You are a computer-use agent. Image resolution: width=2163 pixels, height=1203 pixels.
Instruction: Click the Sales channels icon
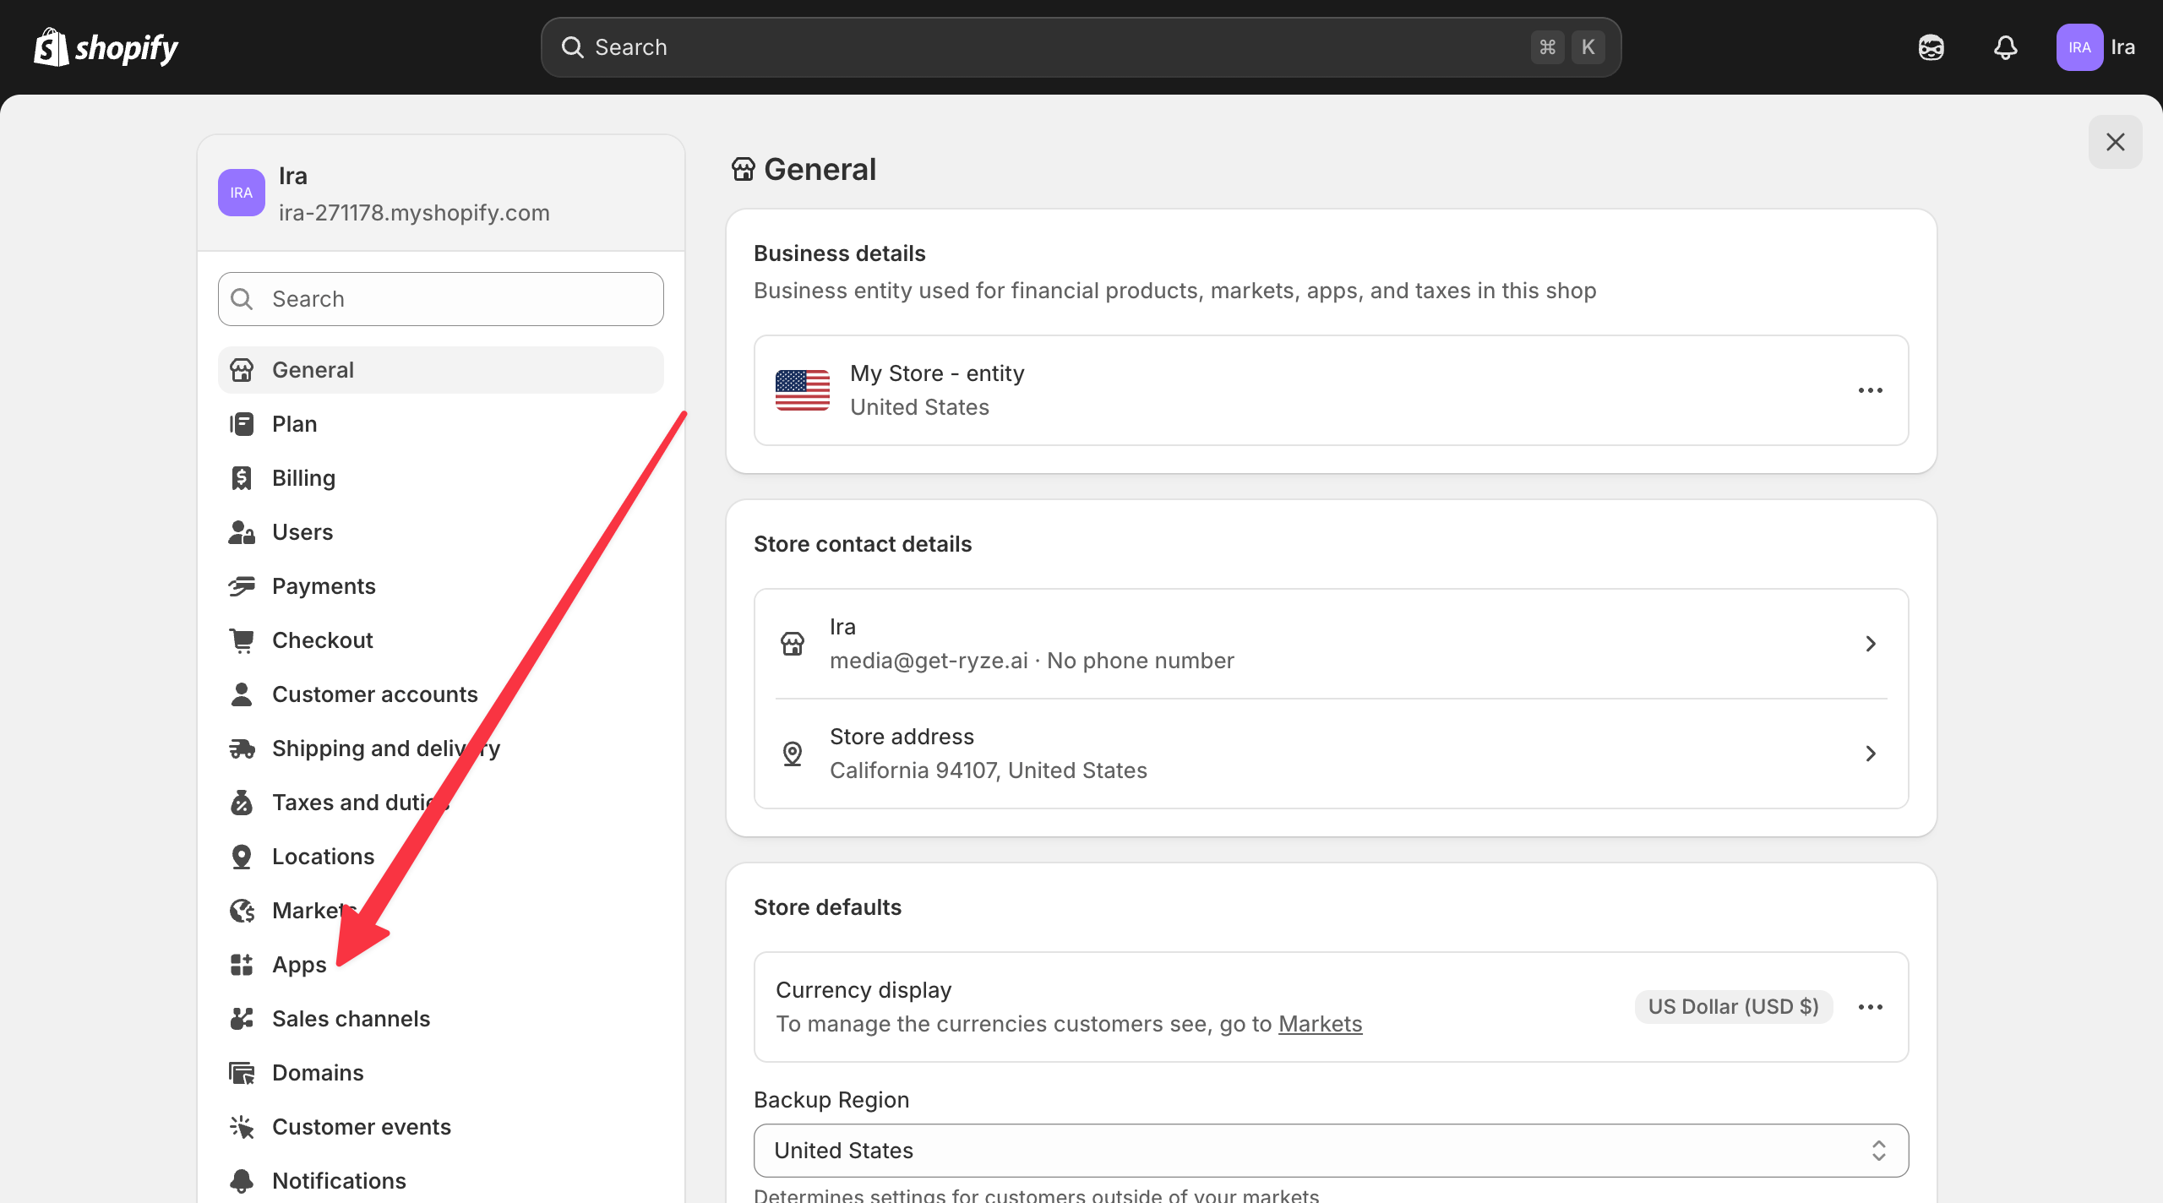242,1019
